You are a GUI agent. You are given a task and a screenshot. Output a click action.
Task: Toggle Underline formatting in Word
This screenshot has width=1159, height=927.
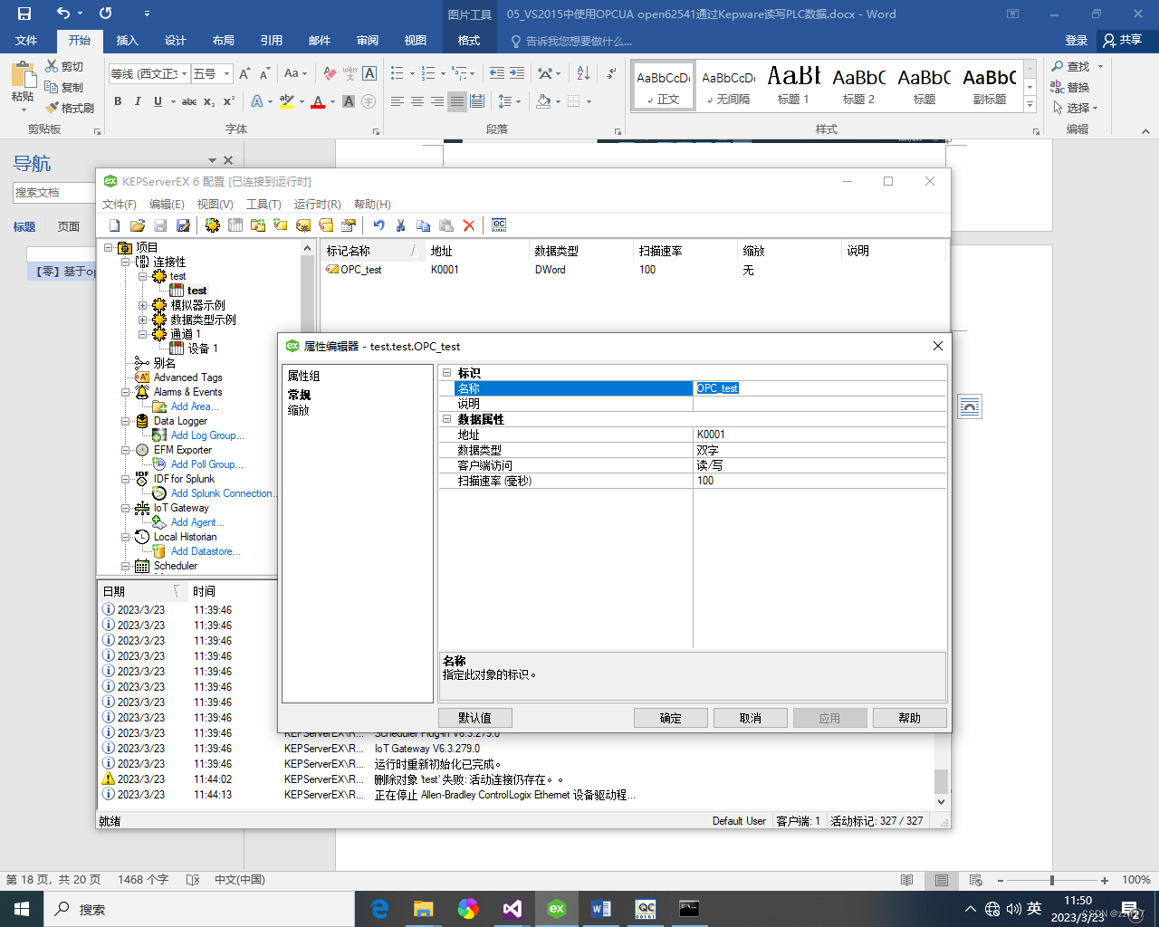point(158,101)
